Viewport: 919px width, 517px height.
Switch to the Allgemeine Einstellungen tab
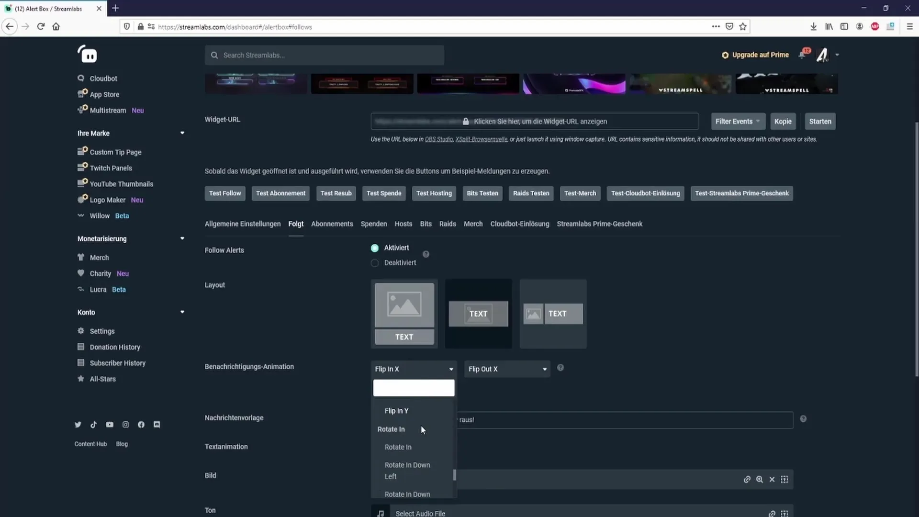tap(243, 224)
